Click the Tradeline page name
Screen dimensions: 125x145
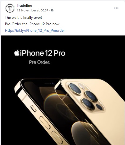pyautogui.click(x=24, y=6)
